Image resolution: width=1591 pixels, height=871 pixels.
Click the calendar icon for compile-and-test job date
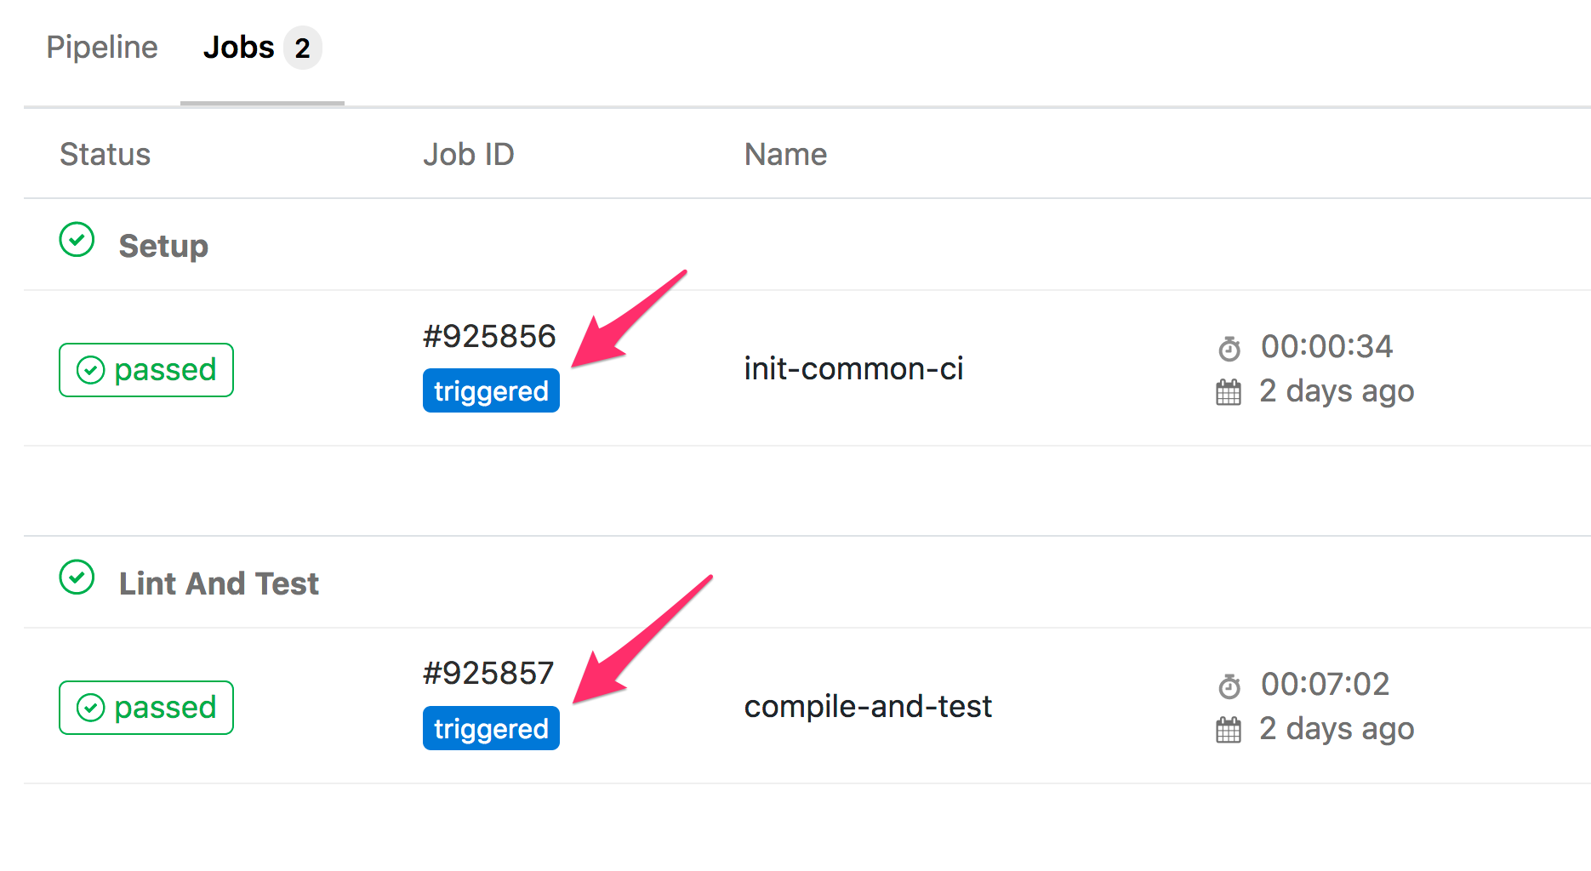coord(1229,729)
